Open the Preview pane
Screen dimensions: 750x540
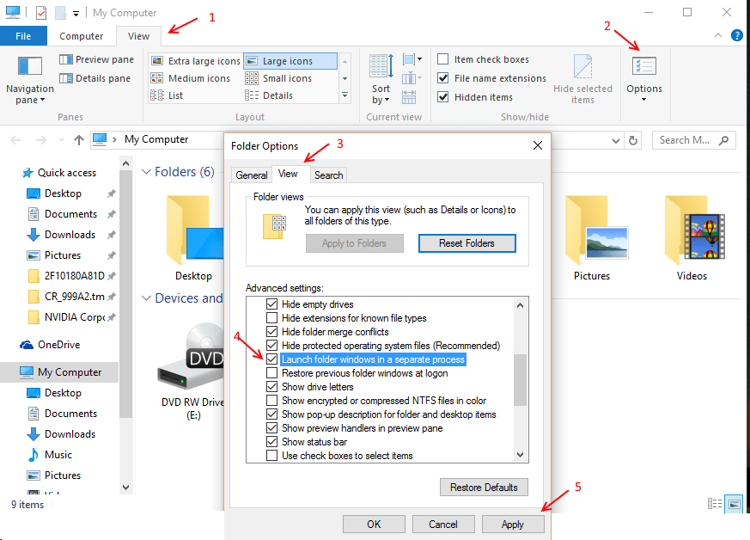97,58
